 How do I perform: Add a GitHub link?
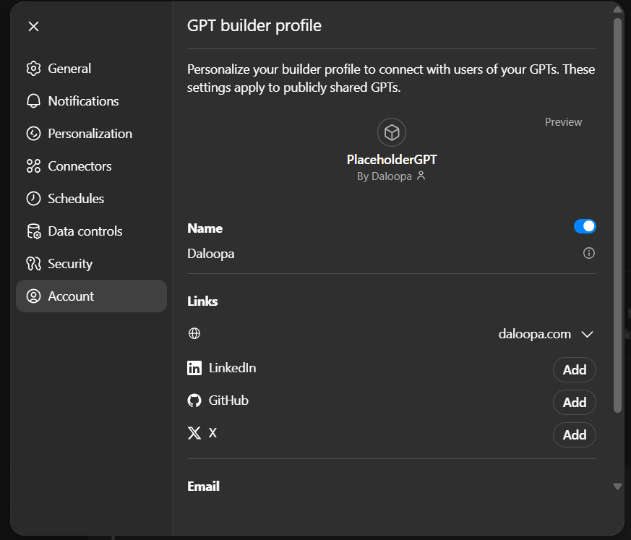coord(574,402)
